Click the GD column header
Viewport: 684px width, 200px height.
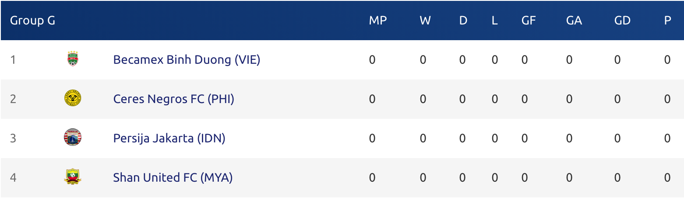[622, 21]
